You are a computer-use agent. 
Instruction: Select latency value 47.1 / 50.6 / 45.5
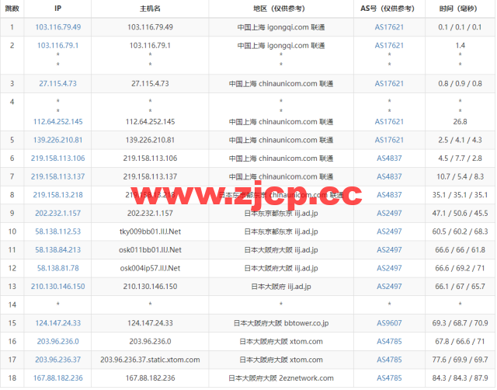point(460,214)
